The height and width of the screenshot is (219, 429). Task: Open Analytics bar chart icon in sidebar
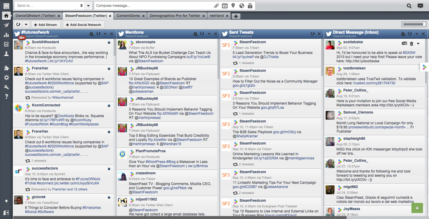[x=6, y=35]
